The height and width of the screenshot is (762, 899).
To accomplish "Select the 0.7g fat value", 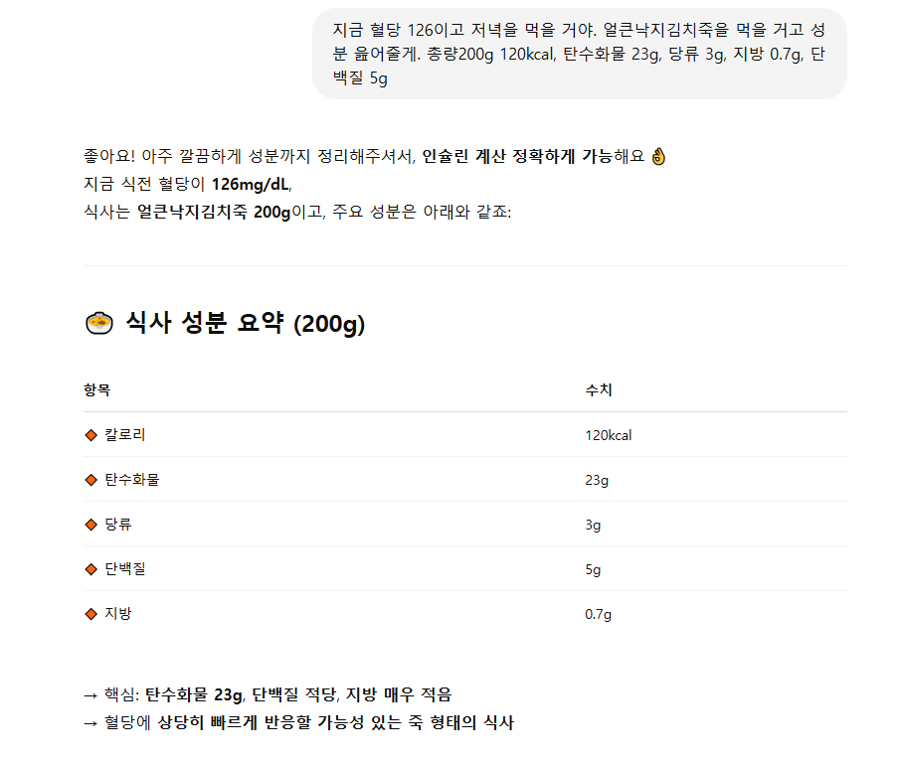I will [598, 614].
